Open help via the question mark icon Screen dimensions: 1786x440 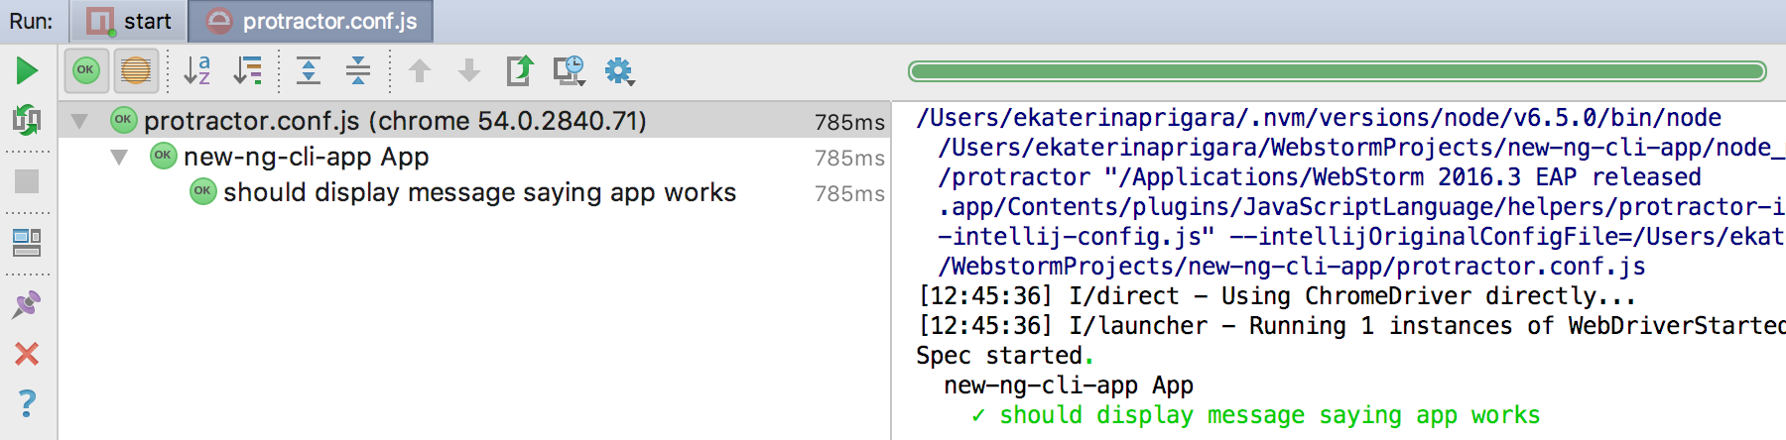pyautogui.click(x=27, y=403)
